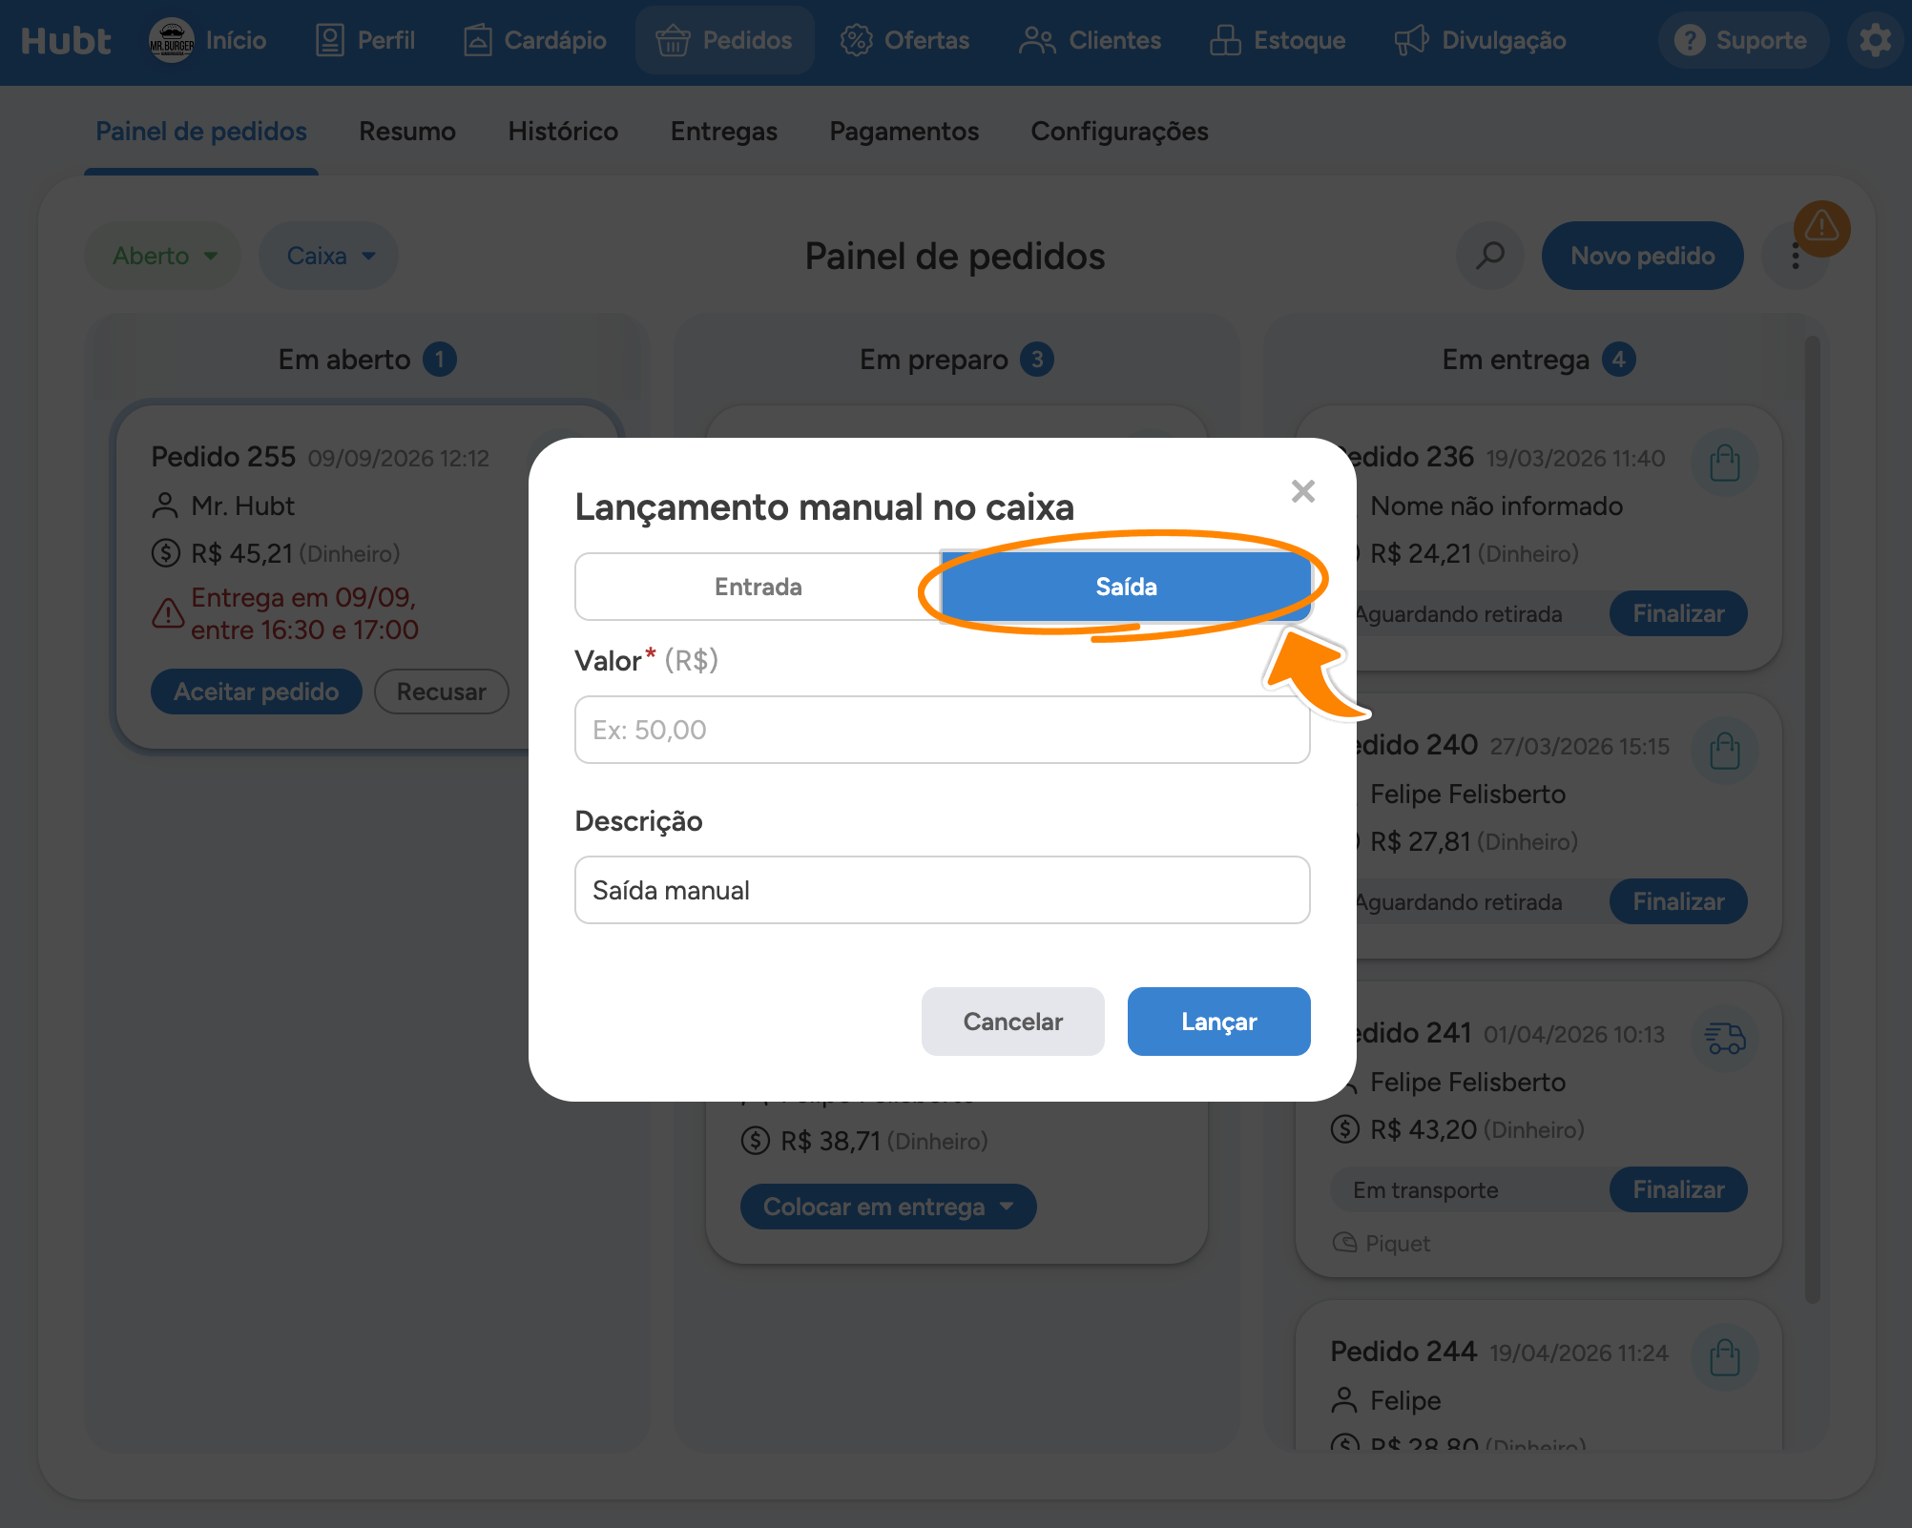Viewport: 1912px width, 1528px height.
Task: Select the Entrada toggle option
Action: pos(759,587)
